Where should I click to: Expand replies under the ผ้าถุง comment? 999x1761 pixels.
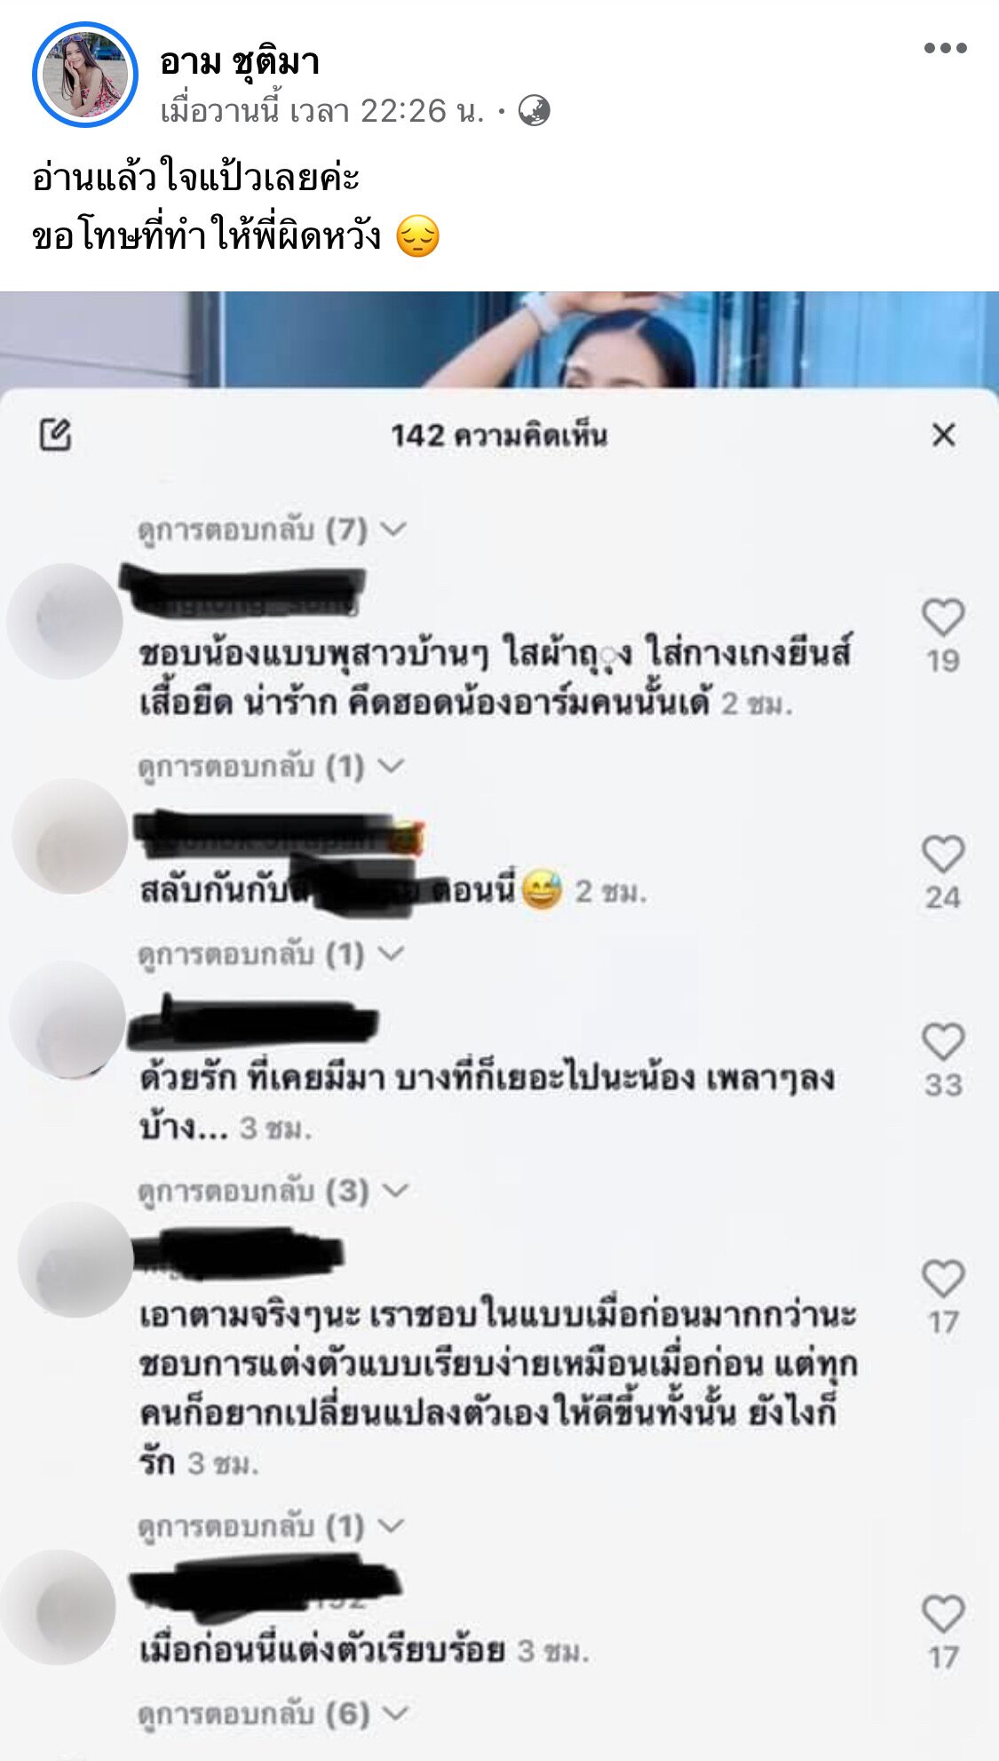[271, 766]
